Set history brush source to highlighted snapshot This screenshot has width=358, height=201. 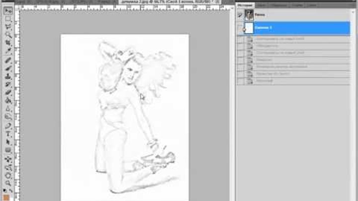241,28
